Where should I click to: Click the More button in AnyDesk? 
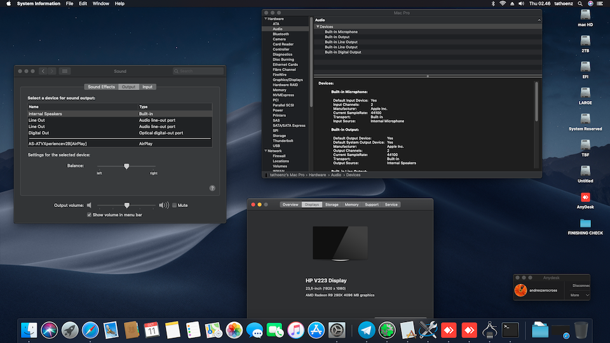point(576,295)
